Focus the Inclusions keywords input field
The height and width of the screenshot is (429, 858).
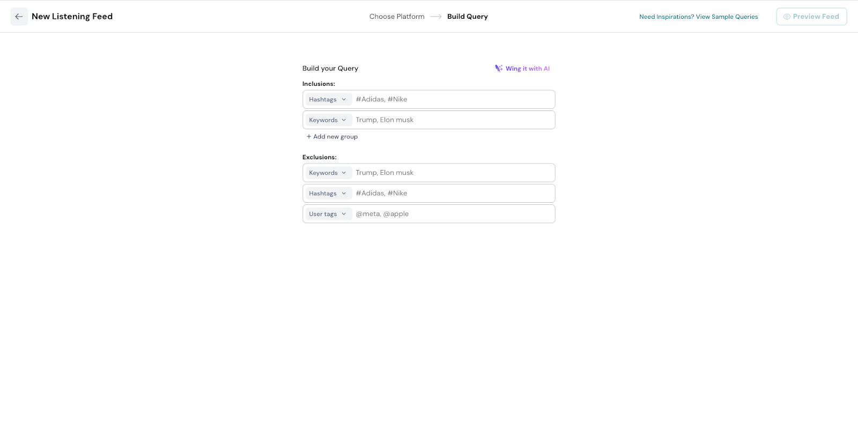(x=453, y=120)
